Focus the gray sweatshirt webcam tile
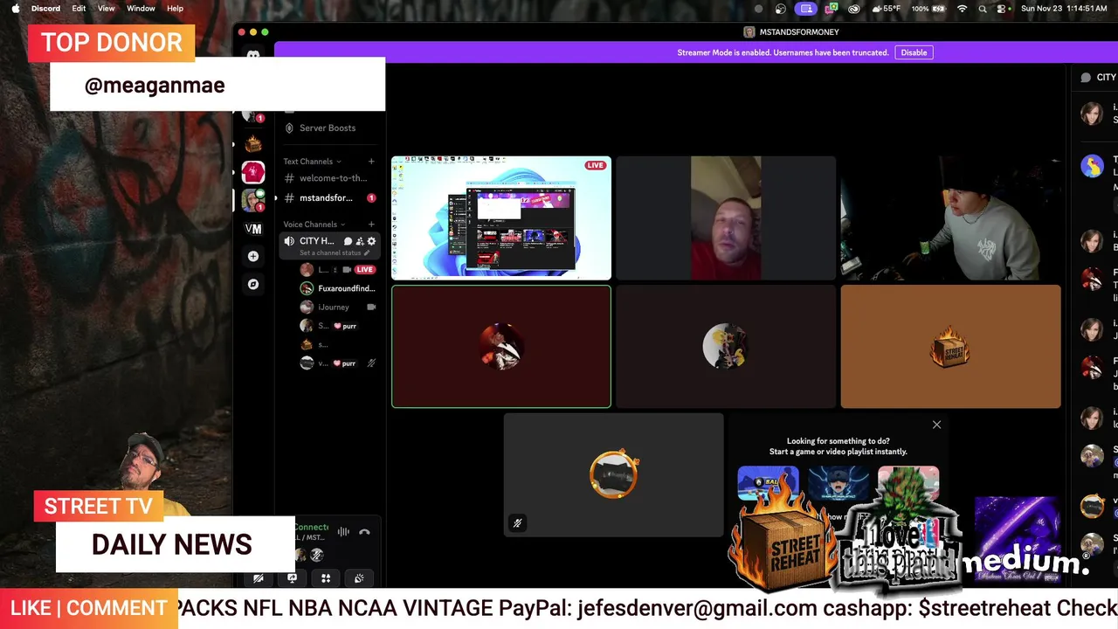This screenshot has width=1118, height=629. pos(950,218)
